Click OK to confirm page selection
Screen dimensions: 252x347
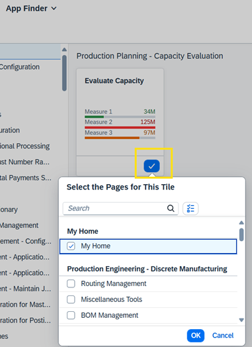coord(196,336)
